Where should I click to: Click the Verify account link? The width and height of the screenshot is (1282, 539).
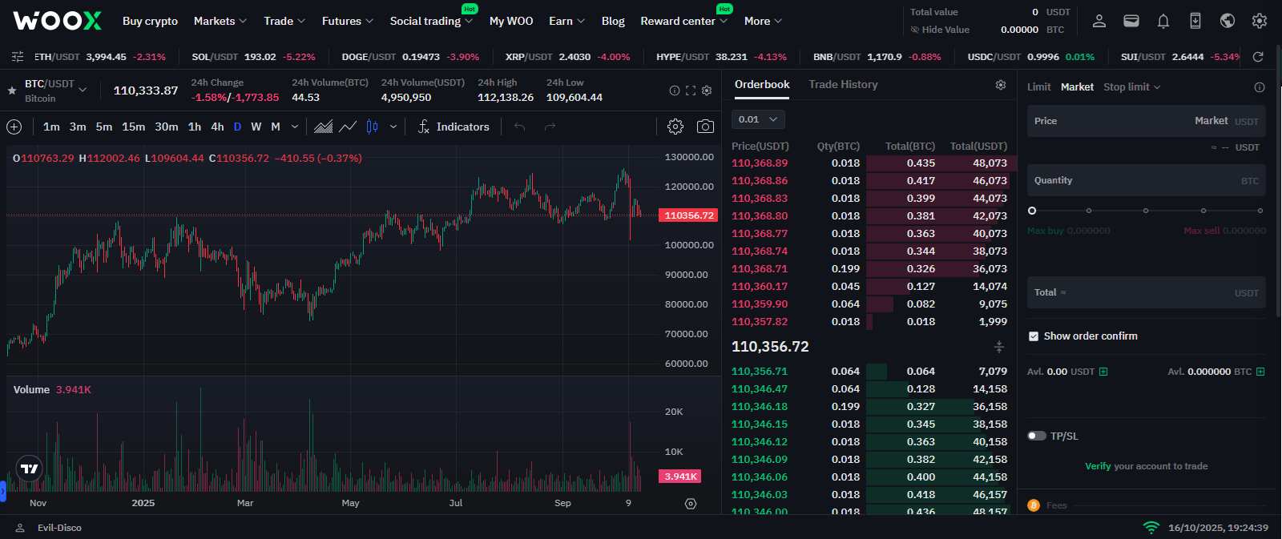(x=1098, y=466)
